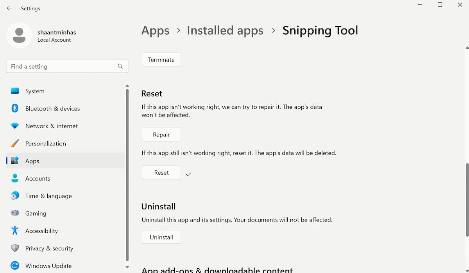Click the Accessibility figure icon
Viewport: 469px width, 273px height.
click(x=15, y=230)
